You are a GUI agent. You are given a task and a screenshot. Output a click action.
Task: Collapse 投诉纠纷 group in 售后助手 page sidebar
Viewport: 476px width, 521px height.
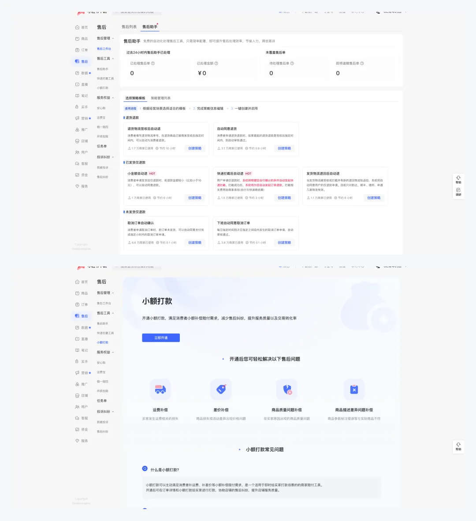[113, 157]
